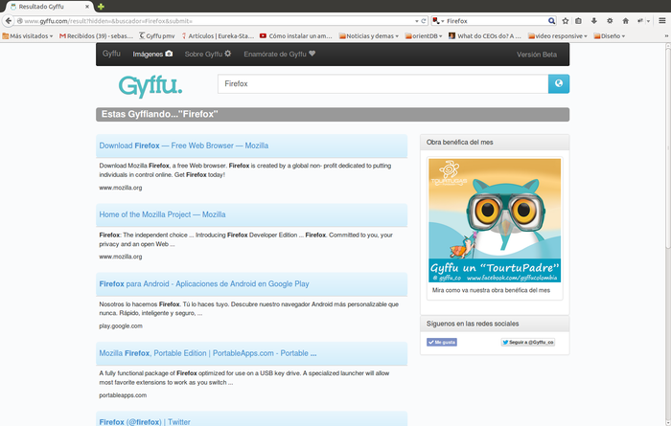
Task: Open the Gyffu pmv bookmark
Action: pos(156,36)
